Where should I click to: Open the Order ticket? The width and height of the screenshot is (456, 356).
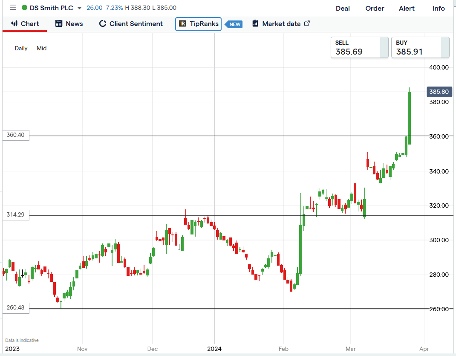coord(375,9)
